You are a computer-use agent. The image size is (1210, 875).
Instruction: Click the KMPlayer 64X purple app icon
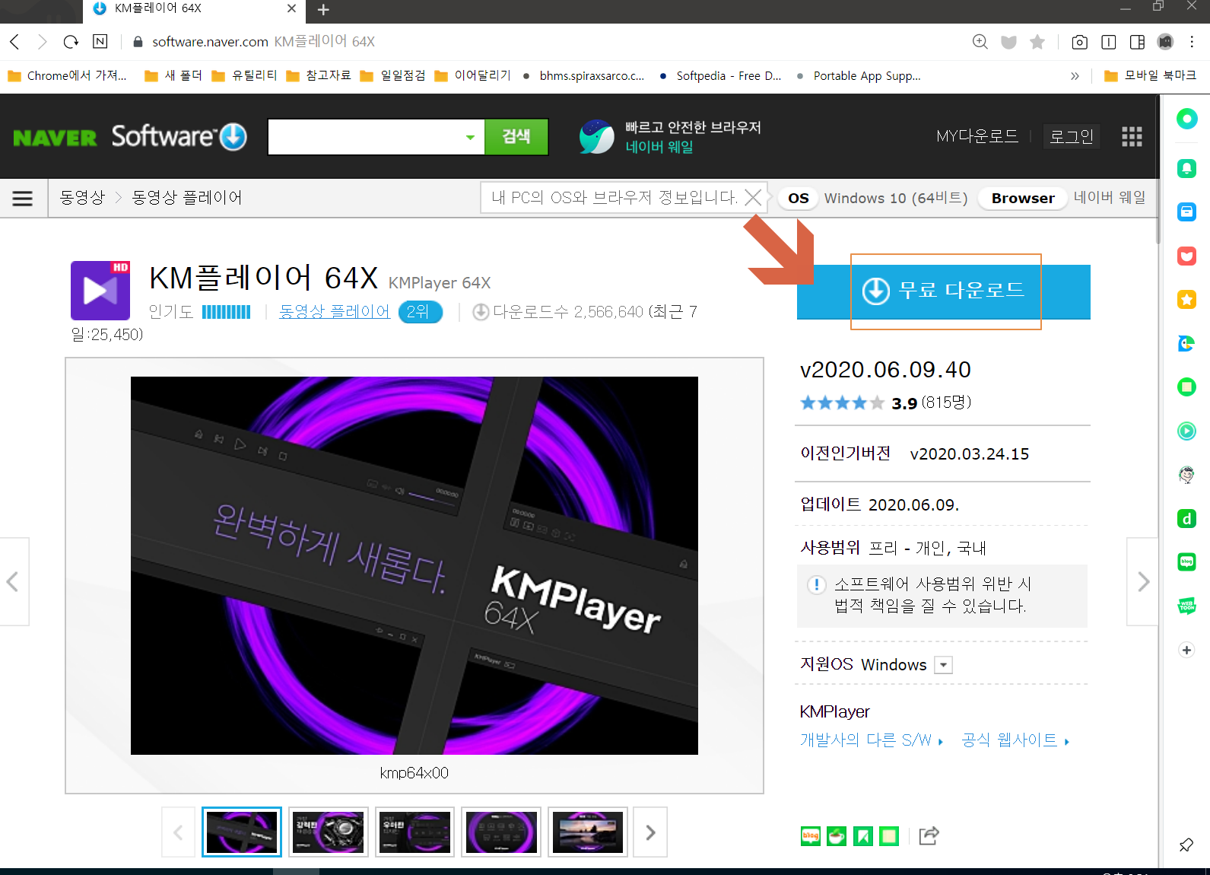click(100, 291)
